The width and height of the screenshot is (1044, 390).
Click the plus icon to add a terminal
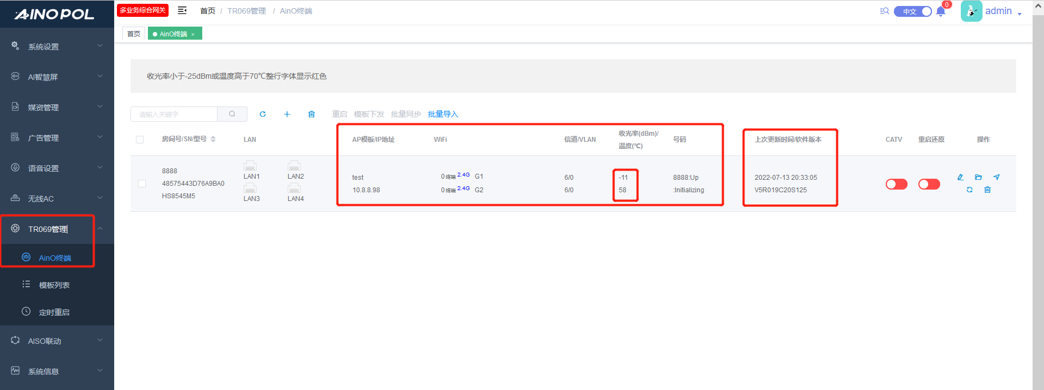[287, 114]
